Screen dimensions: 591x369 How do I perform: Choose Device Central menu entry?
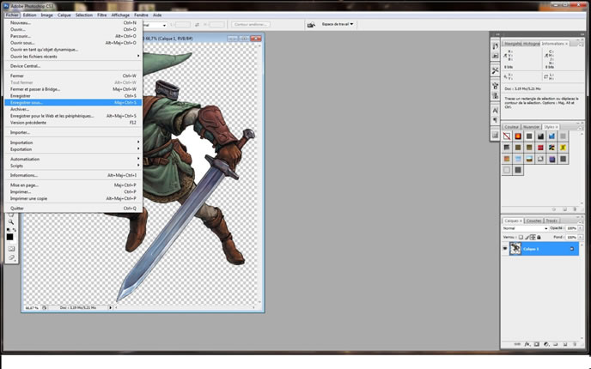tap(74, 66)
